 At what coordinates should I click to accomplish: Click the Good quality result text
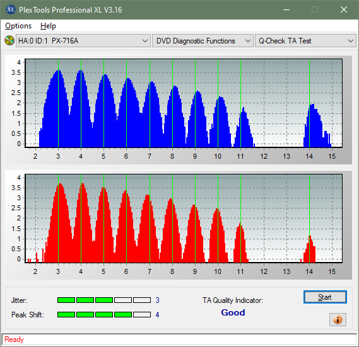click(233, 312)
